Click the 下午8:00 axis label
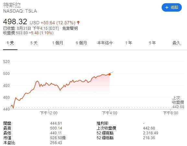The width and height of the screenshot is (187, 146). click(170, 113)
